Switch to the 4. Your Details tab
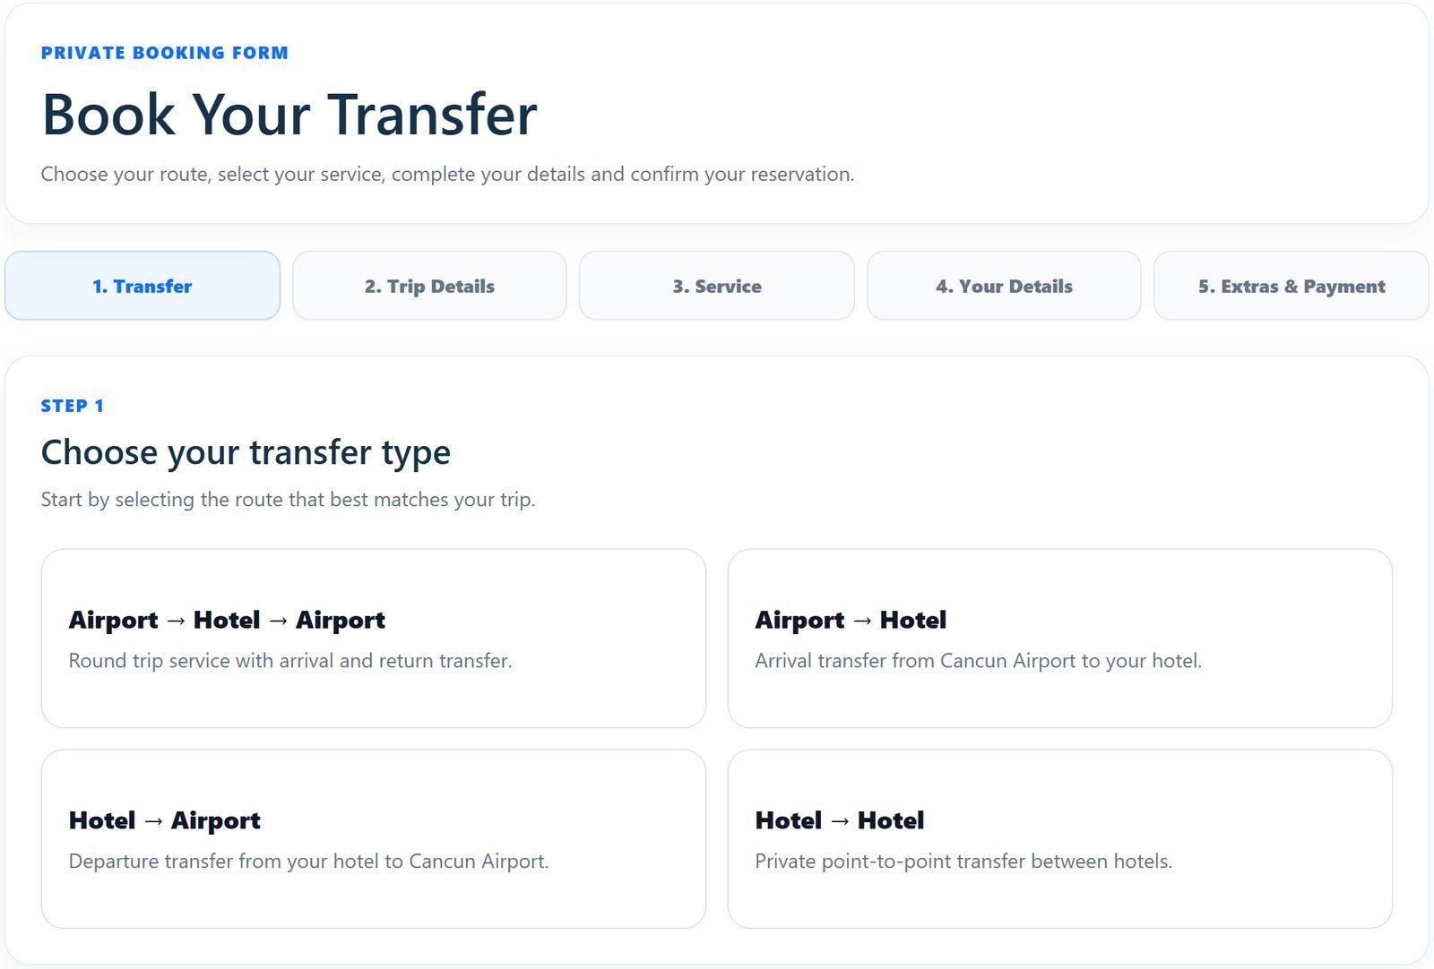1434x969 pixels. point(1004,286)
